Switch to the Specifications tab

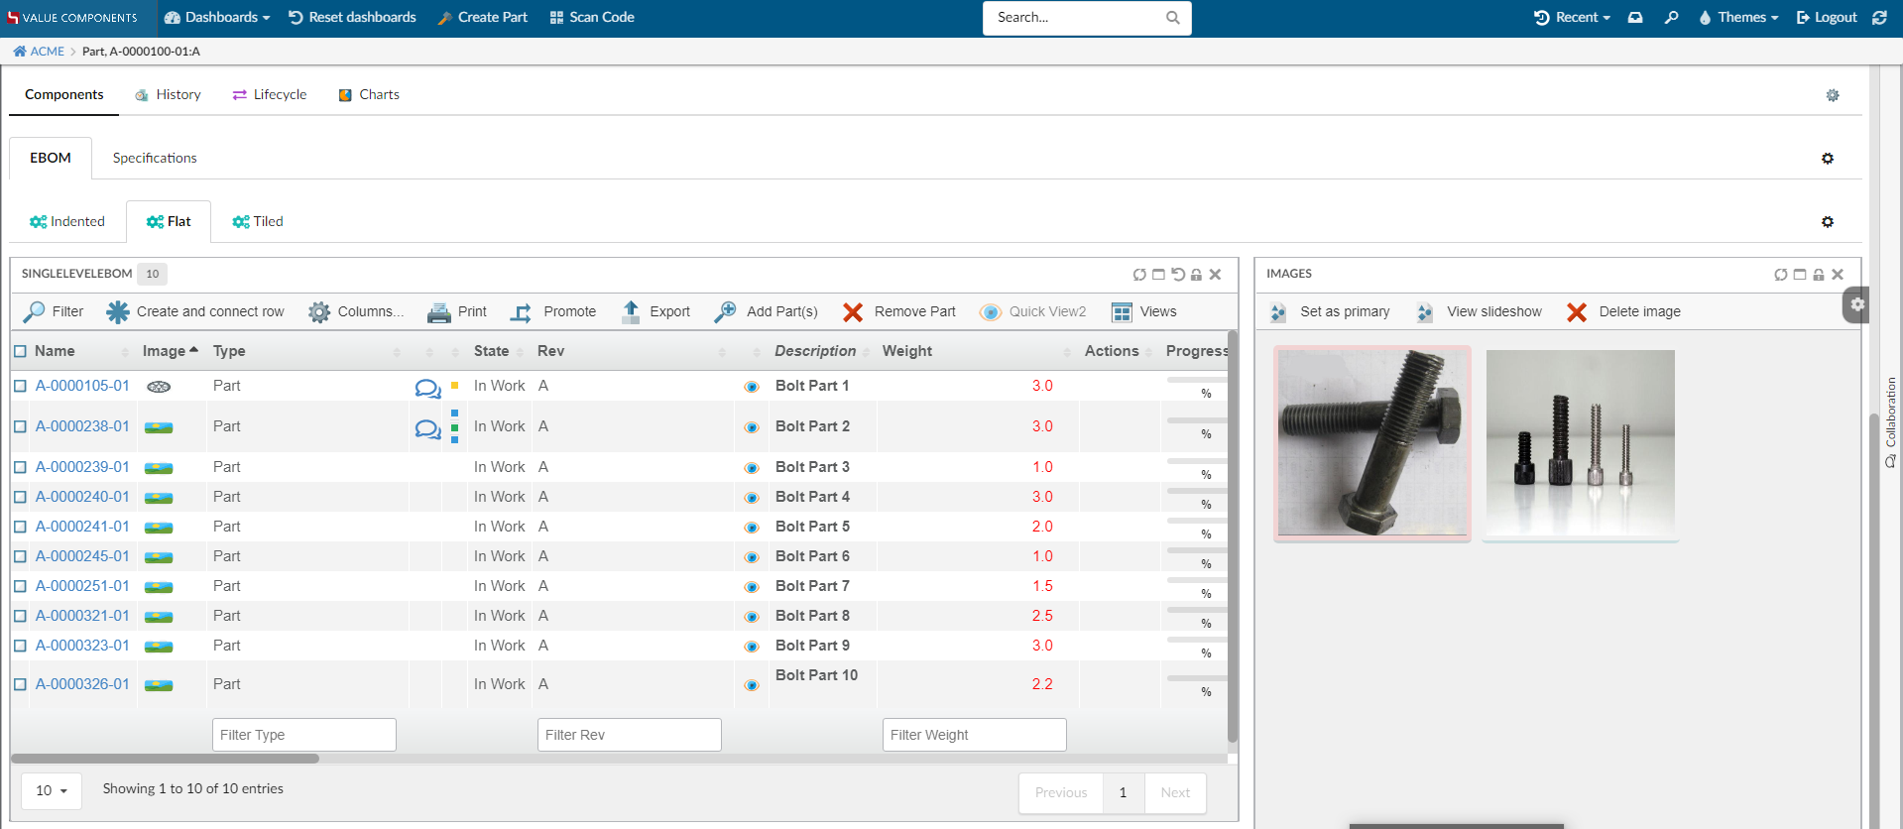[x=155, y=158]
